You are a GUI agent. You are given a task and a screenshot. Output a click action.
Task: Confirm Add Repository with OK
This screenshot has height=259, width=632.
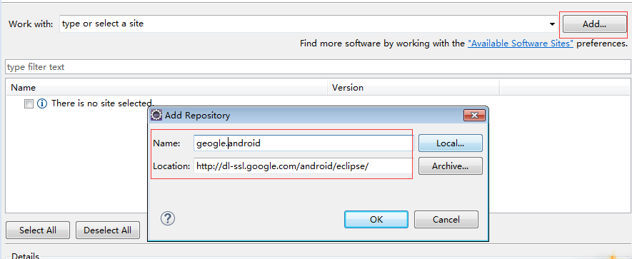click(376, 220)
